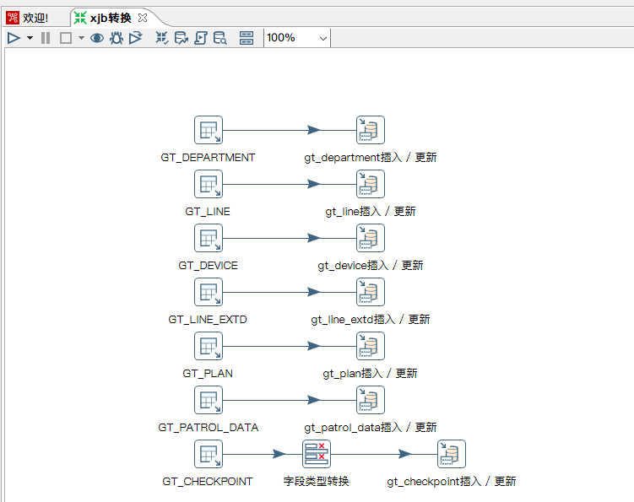Switch to the 欢迎! tab
This screenshot has width=634, height=502.
29,18
